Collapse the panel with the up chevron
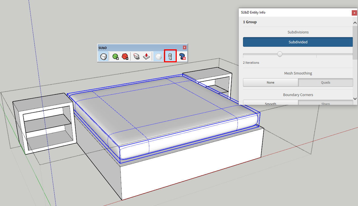Screen dimensions: 358x206 355,22
